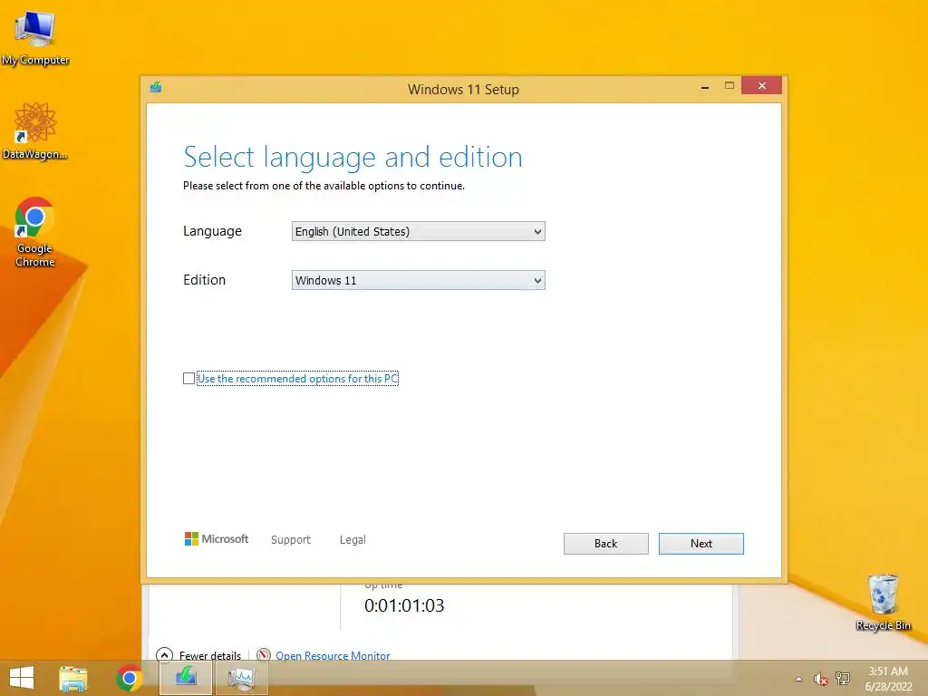
Task: Close the Windows 11 Setup window
Action: [761, 86]
